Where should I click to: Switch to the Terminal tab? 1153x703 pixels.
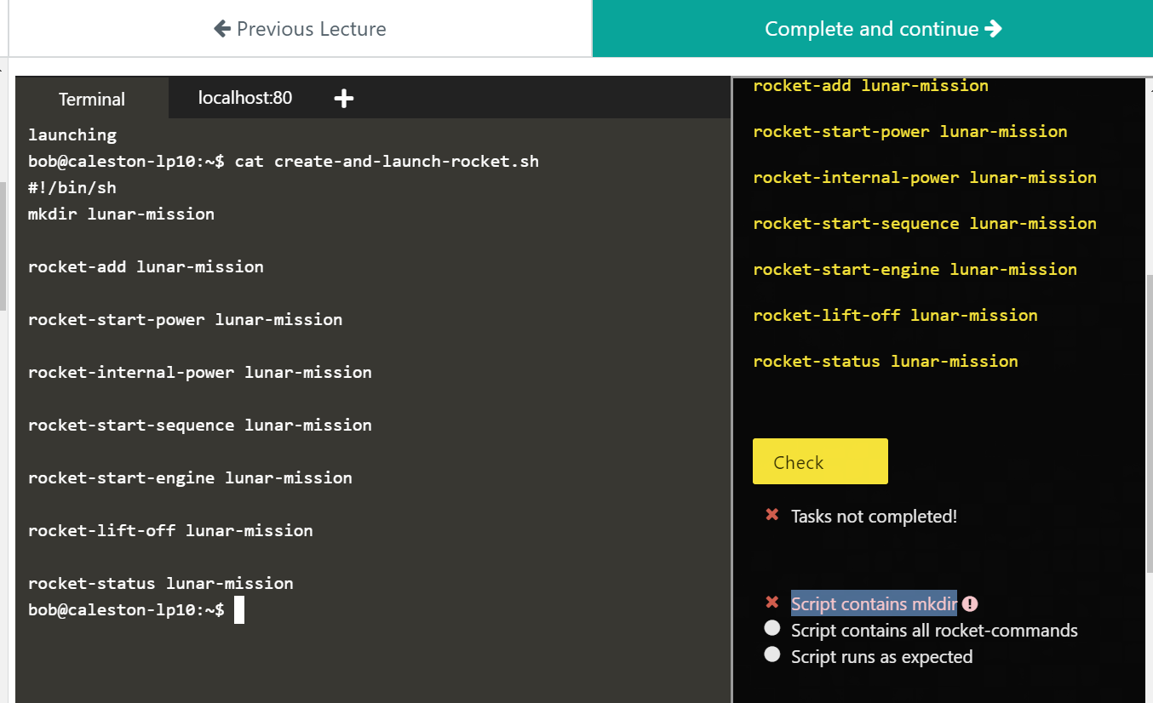click(92, 99)
